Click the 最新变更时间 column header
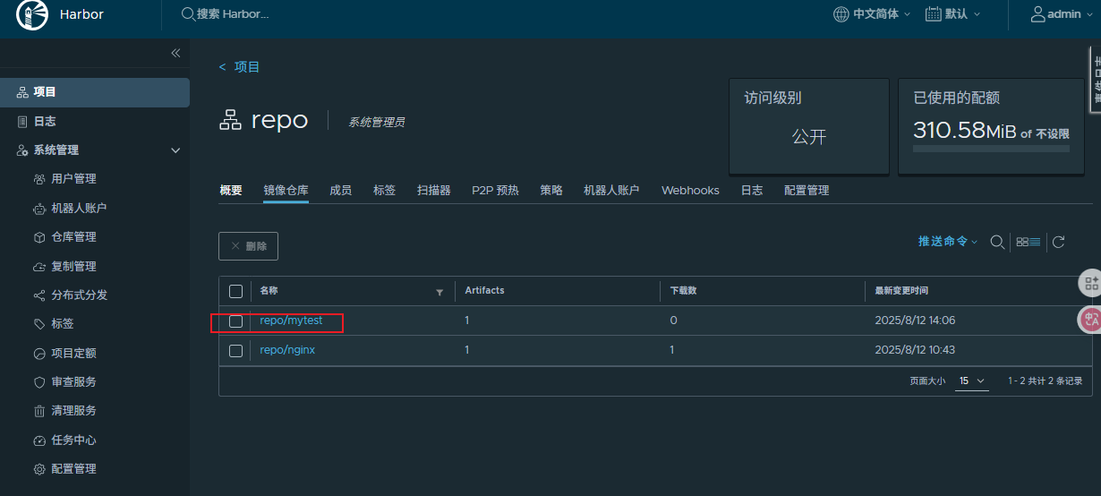This screenshot has width=1101, height=496. [900, 291]
